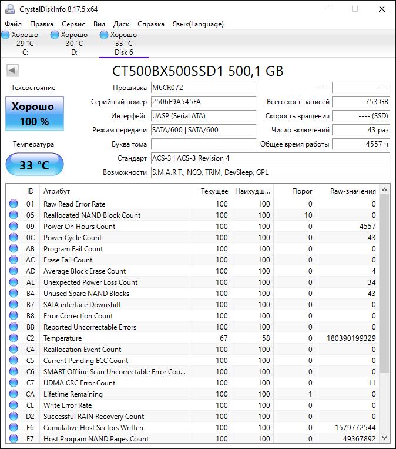The image size is (396, 449).
Task: Click the previous disk arrow button
Action: coord(12,70)
